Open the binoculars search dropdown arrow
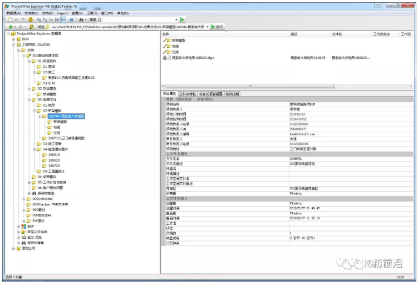 [x=86, y=19]
